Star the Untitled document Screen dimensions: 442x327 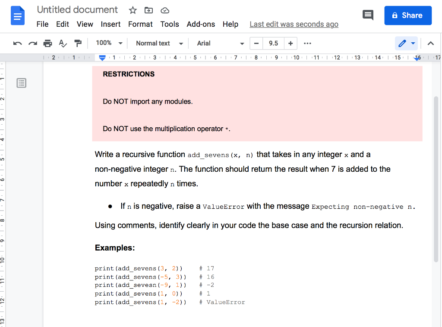(x=133, y=10)
